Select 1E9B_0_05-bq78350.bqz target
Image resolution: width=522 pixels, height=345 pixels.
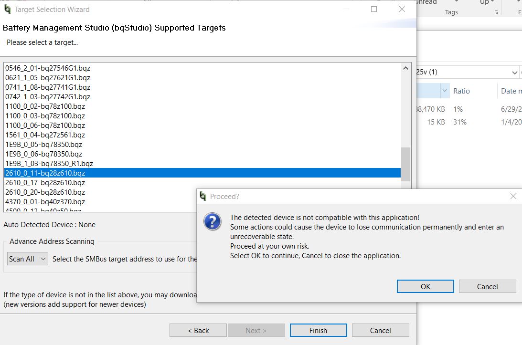pos(202,145)
